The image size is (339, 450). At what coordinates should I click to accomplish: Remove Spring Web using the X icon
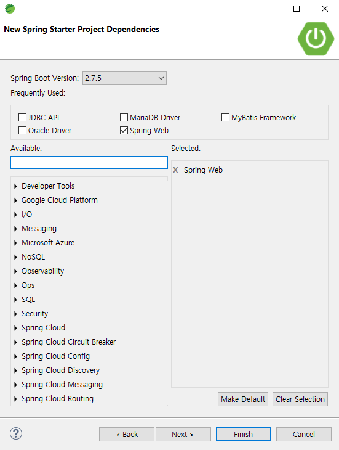point(175,170)
